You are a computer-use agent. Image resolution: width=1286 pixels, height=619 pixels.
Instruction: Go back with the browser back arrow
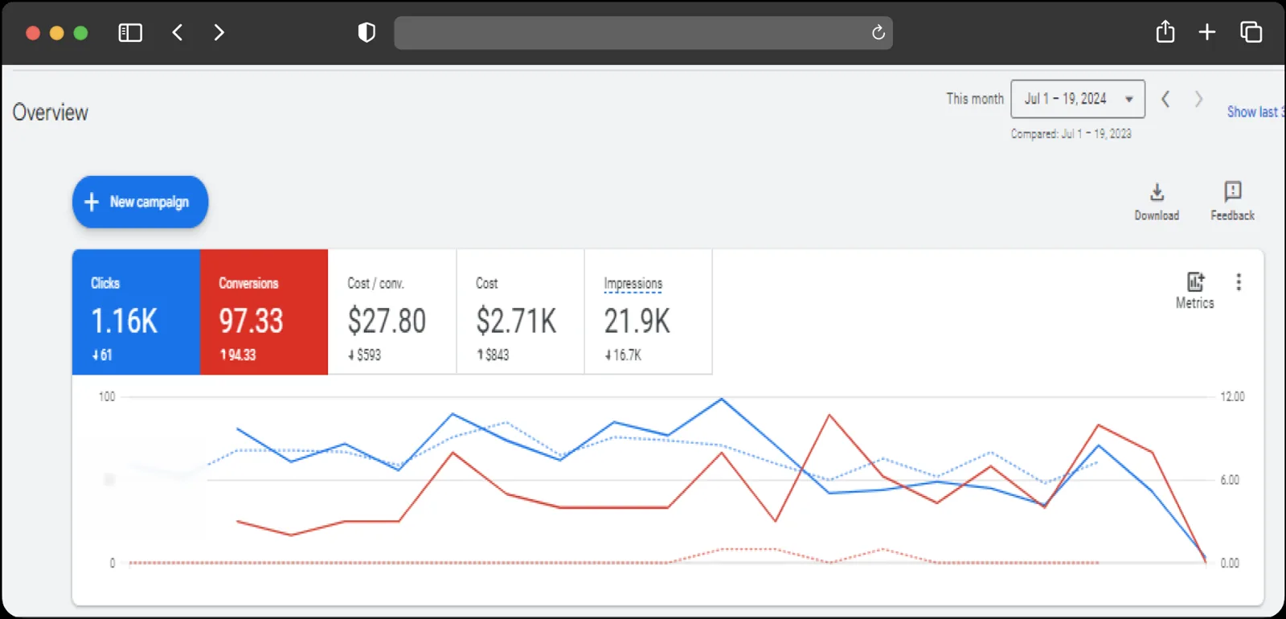178,32
